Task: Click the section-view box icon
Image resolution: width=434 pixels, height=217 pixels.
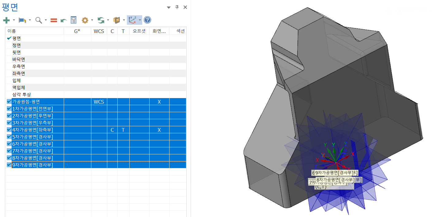Action: click(116, 20)
